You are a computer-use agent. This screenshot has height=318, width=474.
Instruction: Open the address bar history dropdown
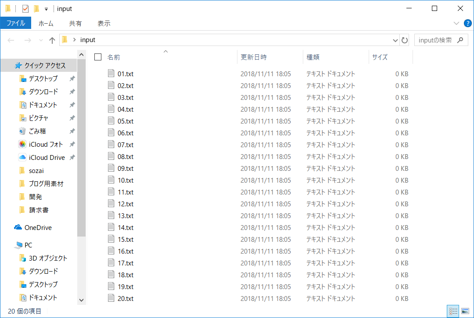click(x=395, y=40)
